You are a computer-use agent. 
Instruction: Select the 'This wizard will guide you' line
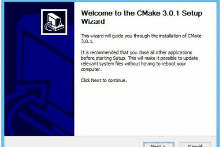tap(141, 36)
